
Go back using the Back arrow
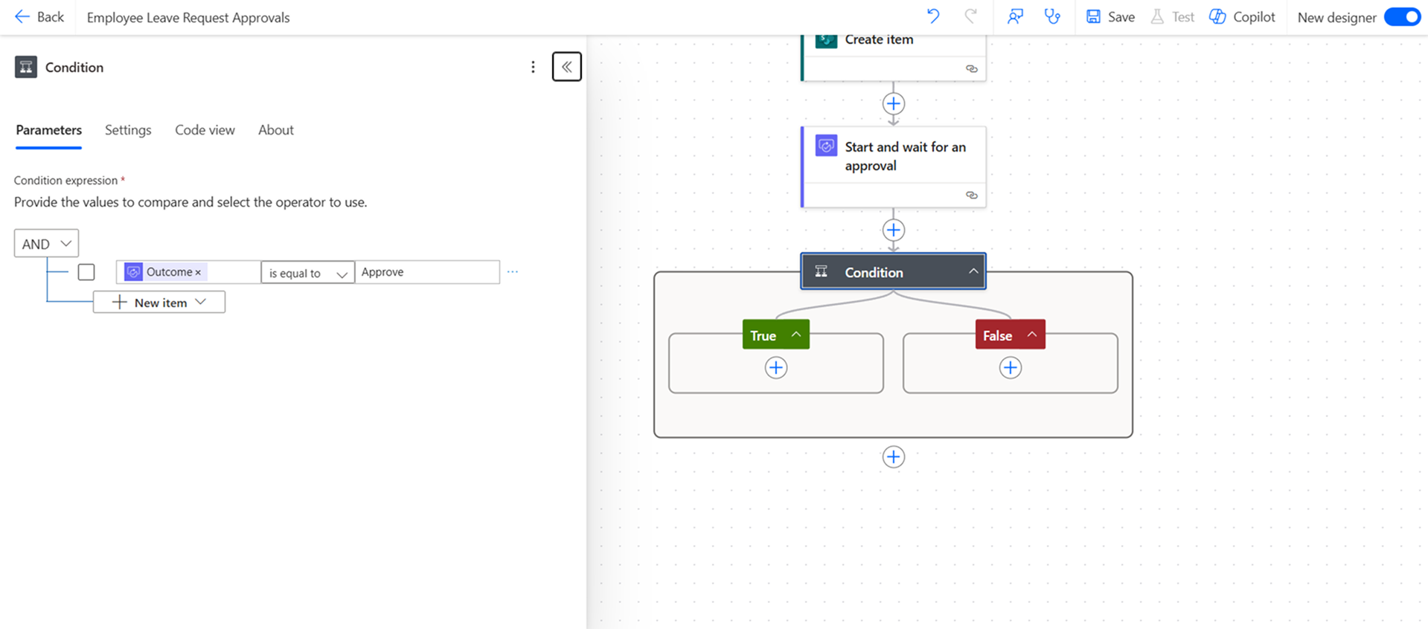[39, 17]
